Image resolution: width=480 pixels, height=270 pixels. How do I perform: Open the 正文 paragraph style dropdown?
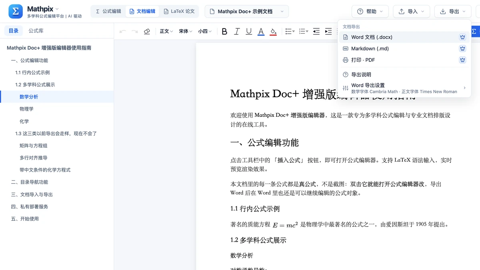[166, 31]
